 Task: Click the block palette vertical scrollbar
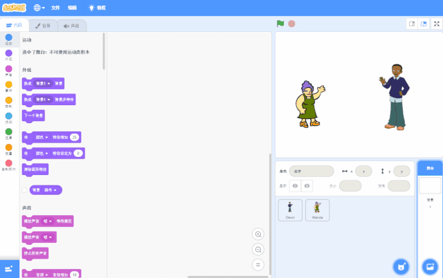click(104, 51)
